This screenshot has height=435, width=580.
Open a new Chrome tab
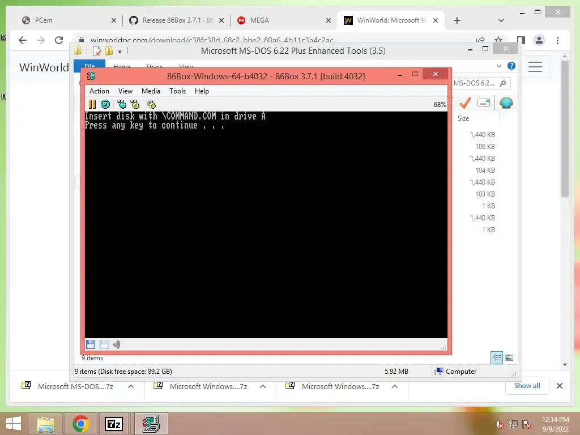[x=457, y=20]
